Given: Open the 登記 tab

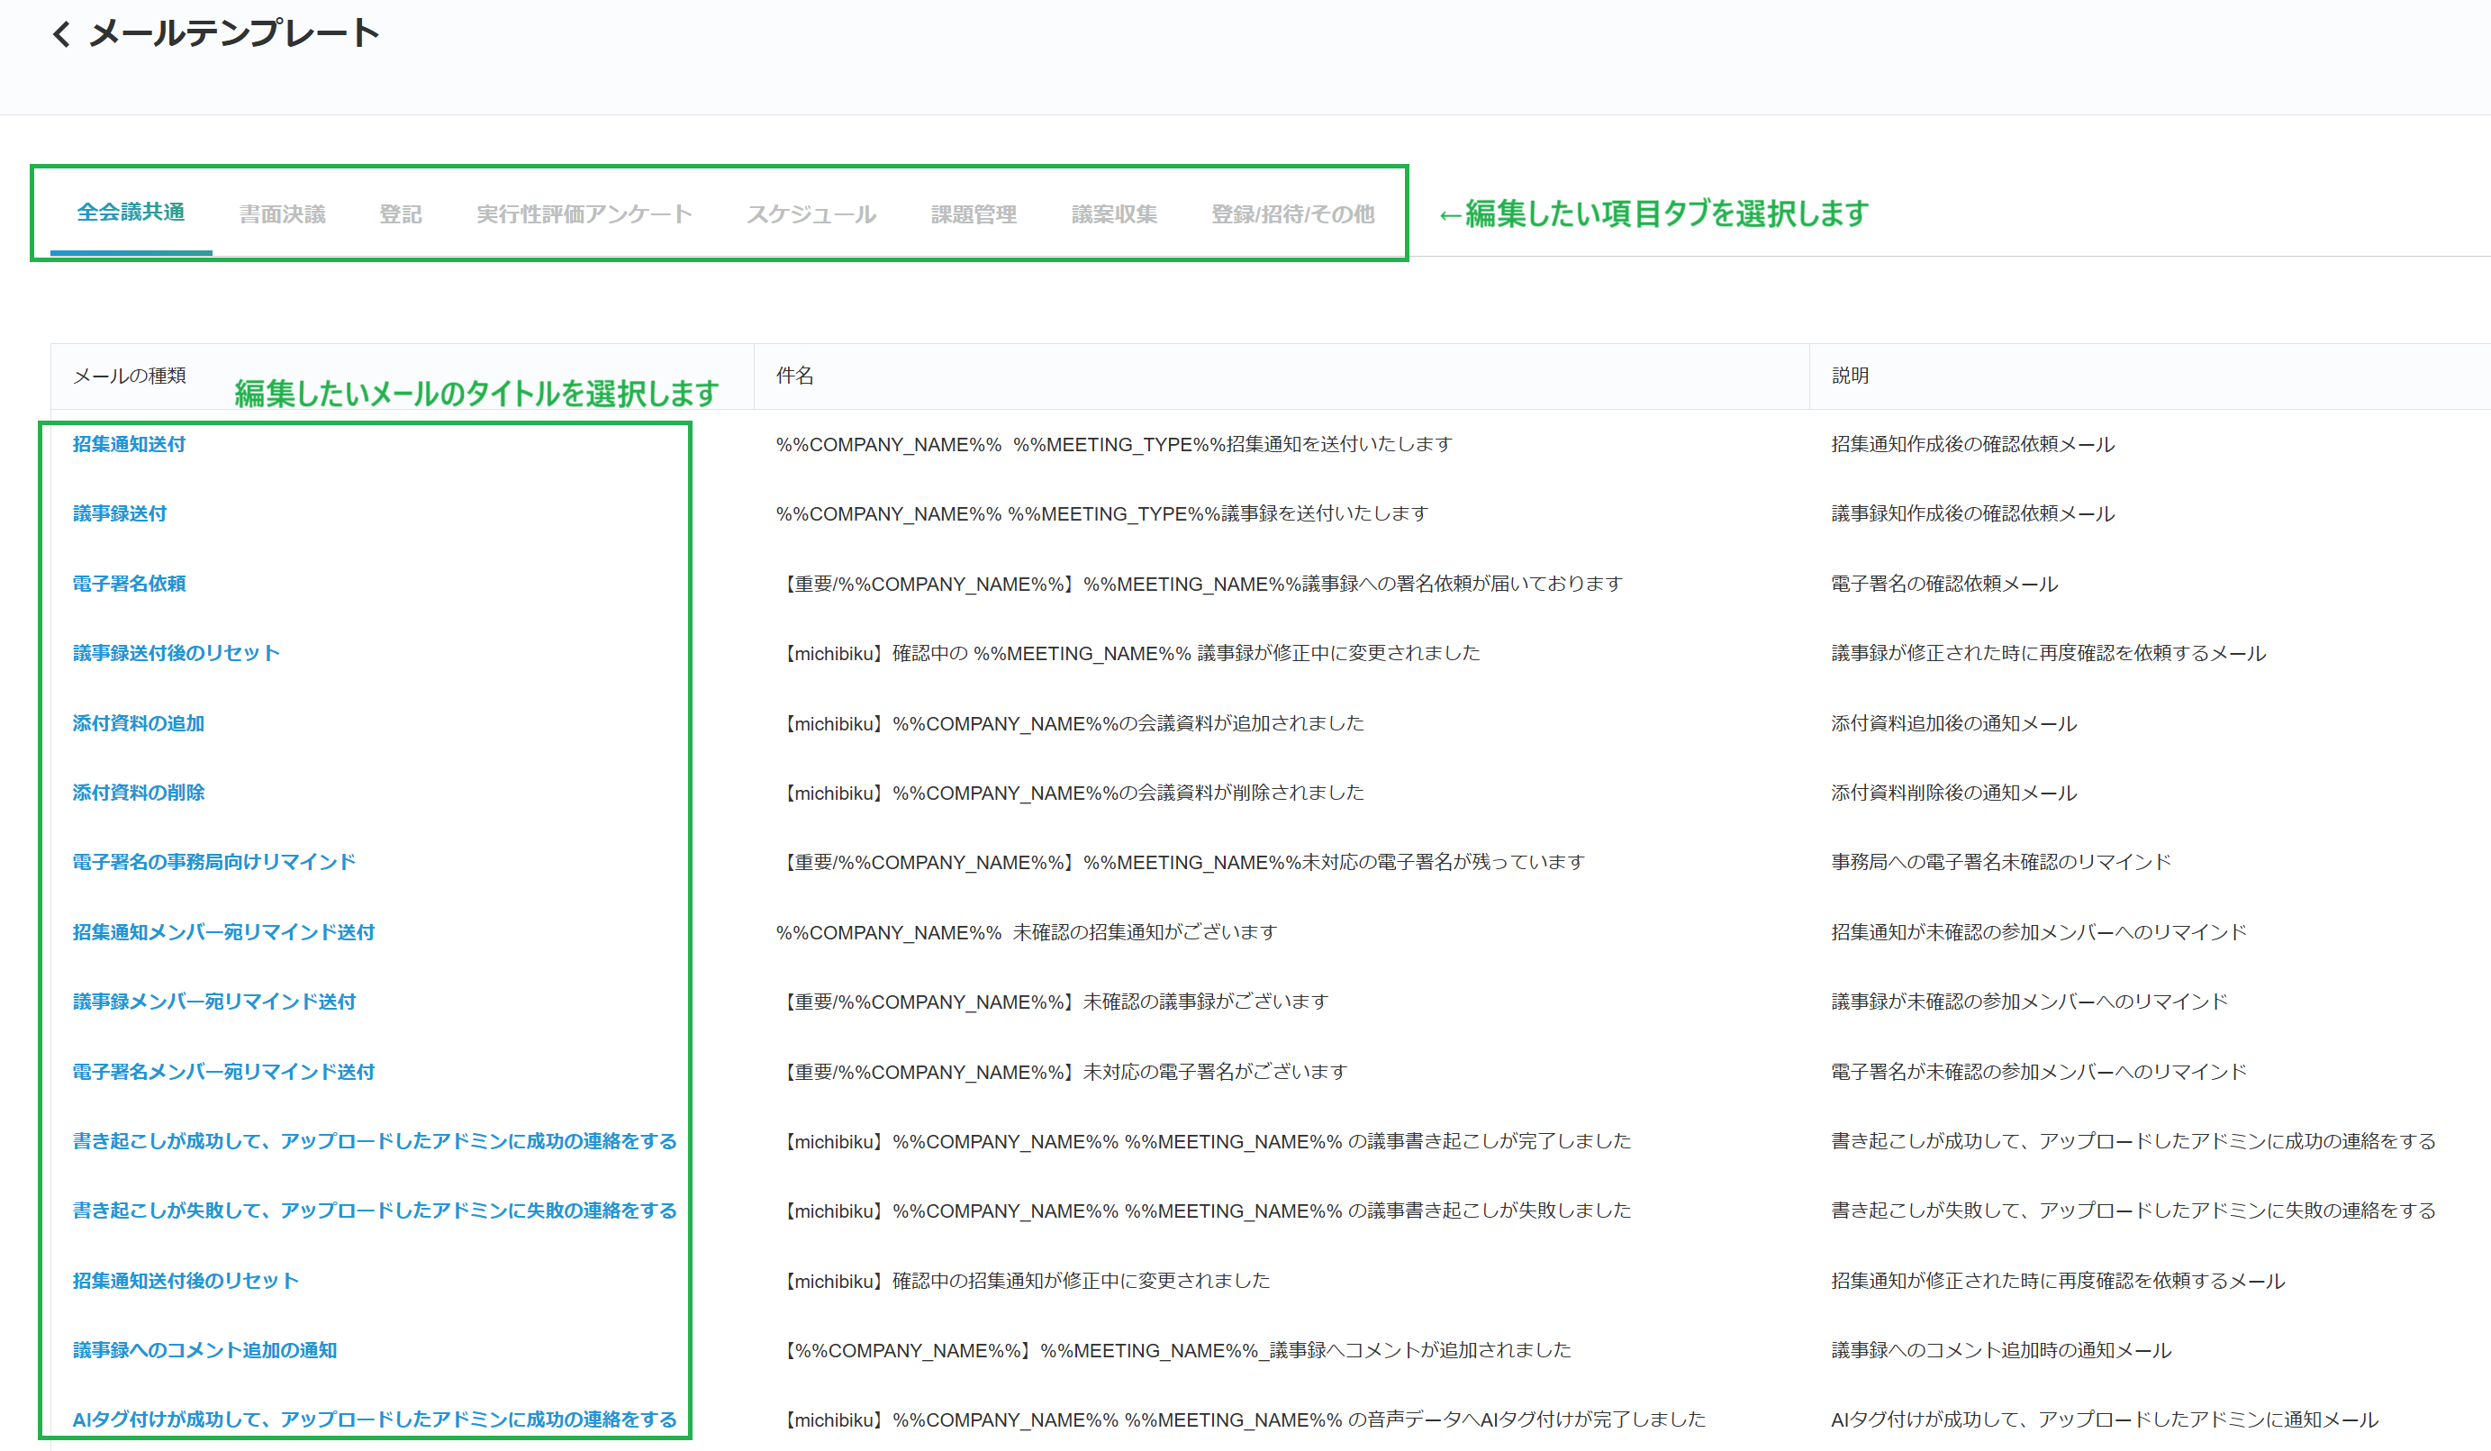Looking at the screenshot, I should pyautogui.click(x=399, y=213).
